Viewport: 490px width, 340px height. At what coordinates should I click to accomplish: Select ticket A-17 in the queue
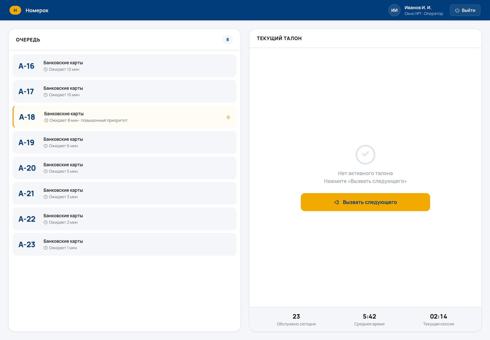tap(125, 91)
